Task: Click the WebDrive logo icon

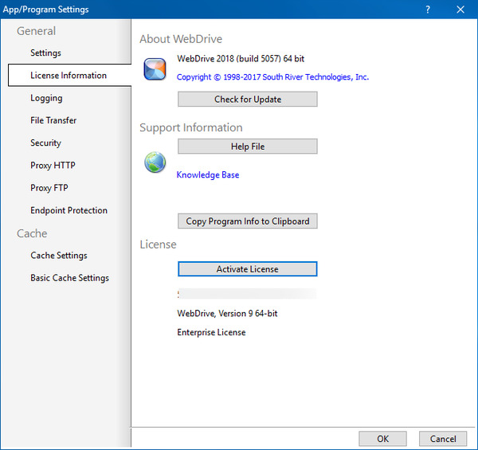Action: [155, 69]
